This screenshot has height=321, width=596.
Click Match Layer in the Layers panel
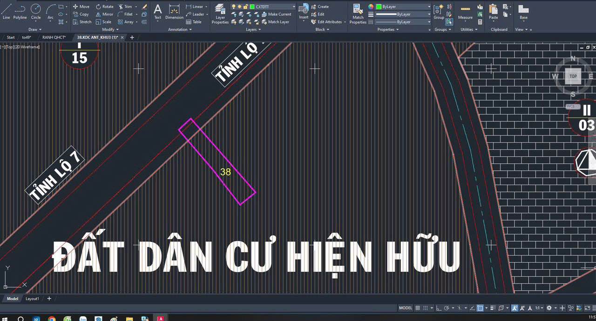278,21
